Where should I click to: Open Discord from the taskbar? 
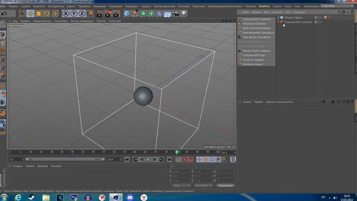130,197
